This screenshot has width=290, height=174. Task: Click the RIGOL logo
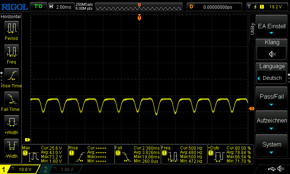(14, 7)
